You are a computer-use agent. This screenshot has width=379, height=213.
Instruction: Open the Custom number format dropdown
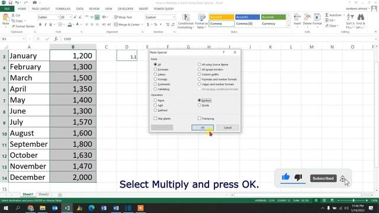174,17
